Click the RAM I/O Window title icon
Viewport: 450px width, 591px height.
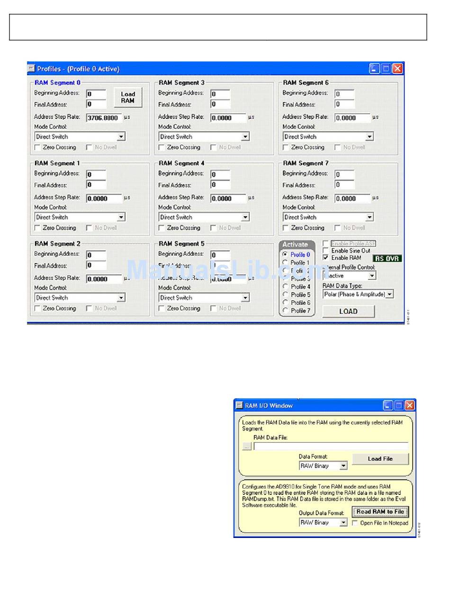click(x=239, y=405)
